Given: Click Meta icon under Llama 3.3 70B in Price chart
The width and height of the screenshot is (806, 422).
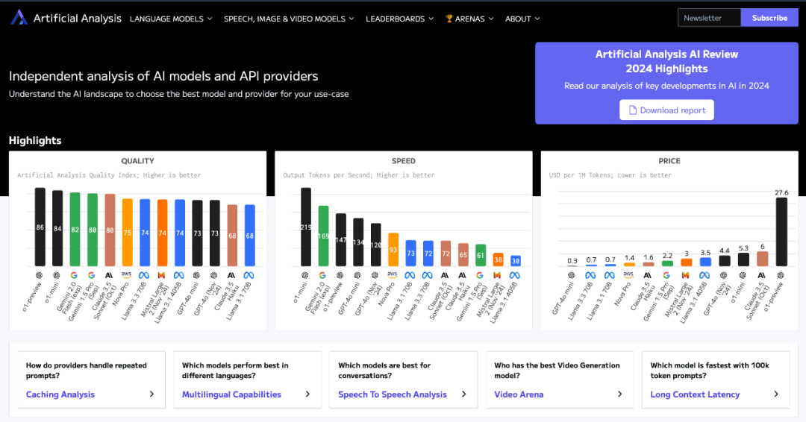Looking at the screenshot, I should pos(590,276).
